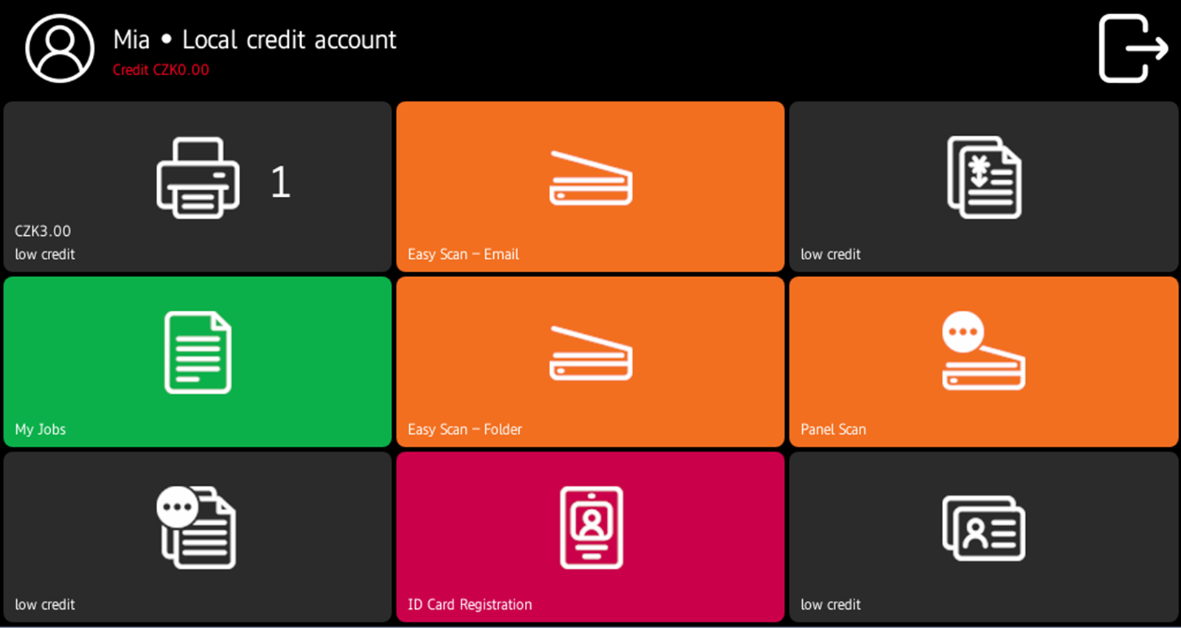The image size is (1181, 628).
Task: Click the ID card copy icon
Action: click(983, 528)
